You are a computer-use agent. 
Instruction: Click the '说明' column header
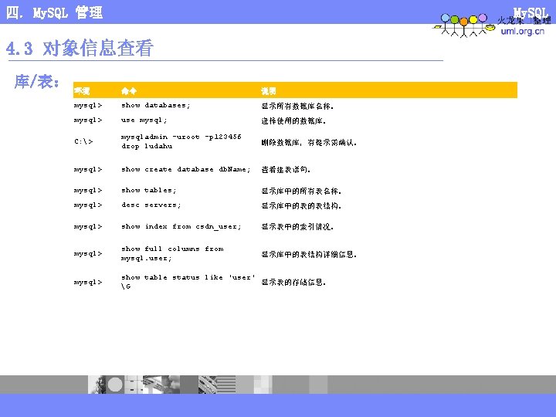(269, 91)
